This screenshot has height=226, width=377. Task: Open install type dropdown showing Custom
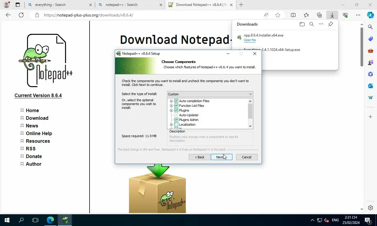pyautogui.click(x=210, y=94)
